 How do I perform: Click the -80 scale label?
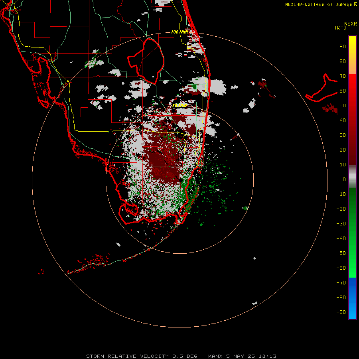341,298
